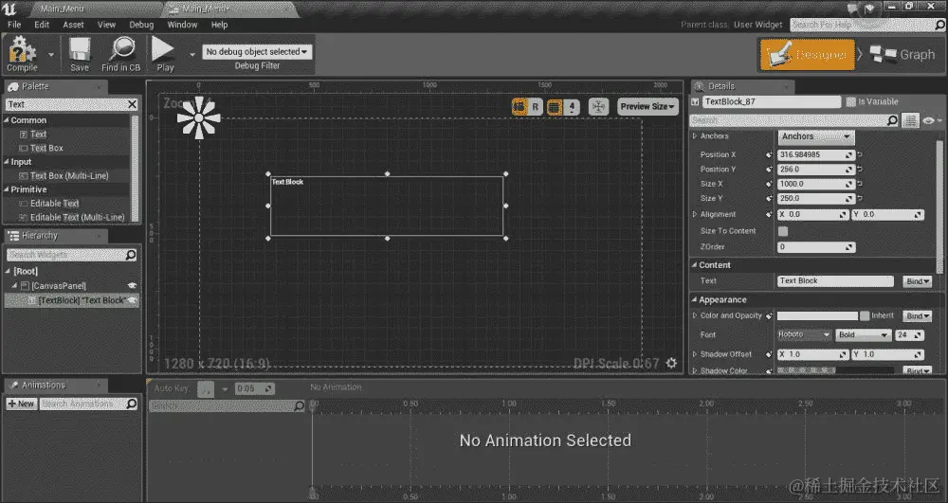Viewport: 948px width, 503px height.
Task: Switch to the Designer mode
Action: tap(807, 55)
